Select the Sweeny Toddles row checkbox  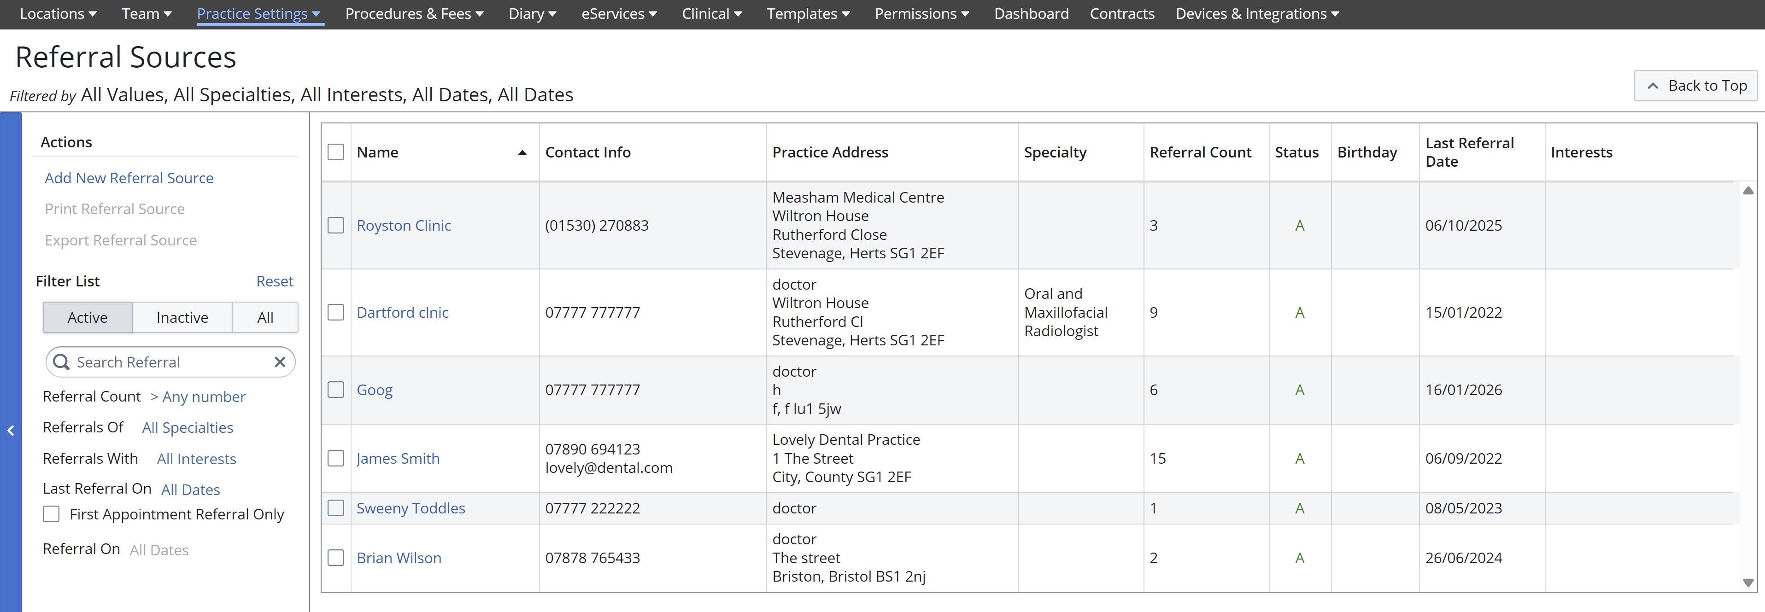[336, 508]
